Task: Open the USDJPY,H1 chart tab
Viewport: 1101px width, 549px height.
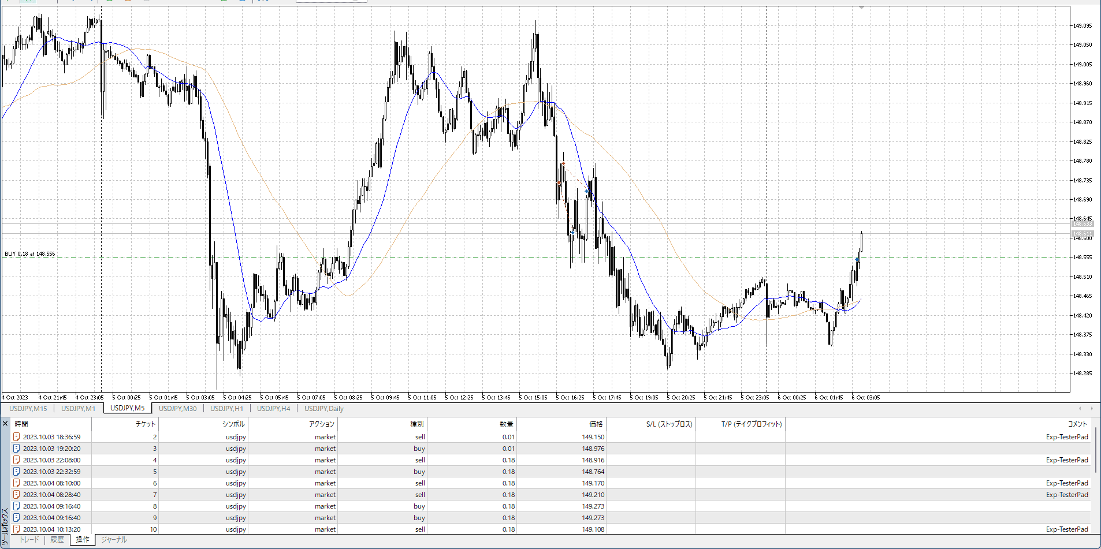Action: click(x=226, y=409)
